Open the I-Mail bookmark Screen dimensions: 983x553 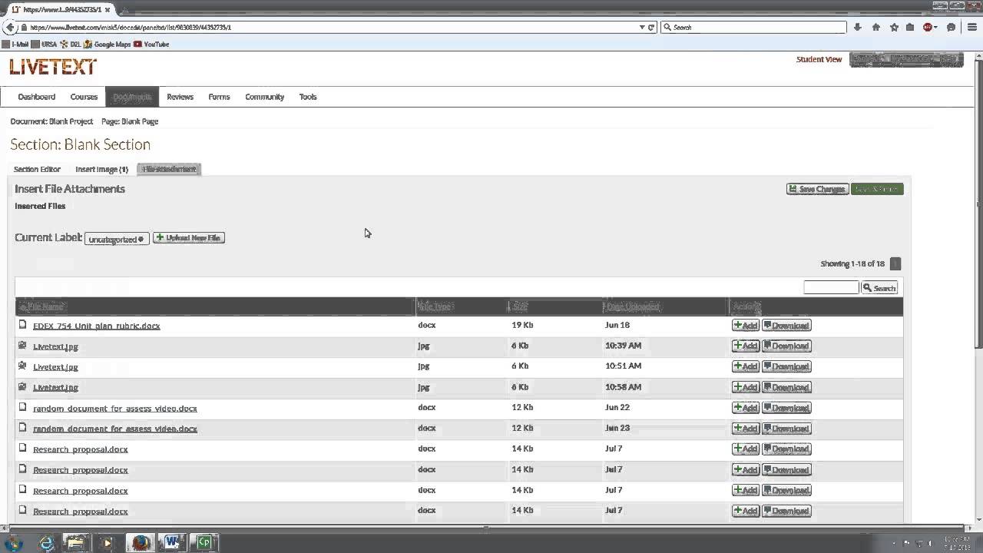coord(15,45)
